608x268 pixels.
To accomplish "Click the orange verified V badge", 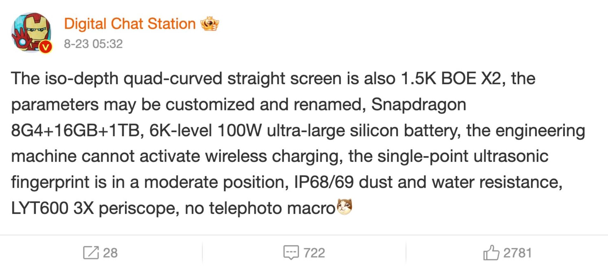I will pos(46,47).
